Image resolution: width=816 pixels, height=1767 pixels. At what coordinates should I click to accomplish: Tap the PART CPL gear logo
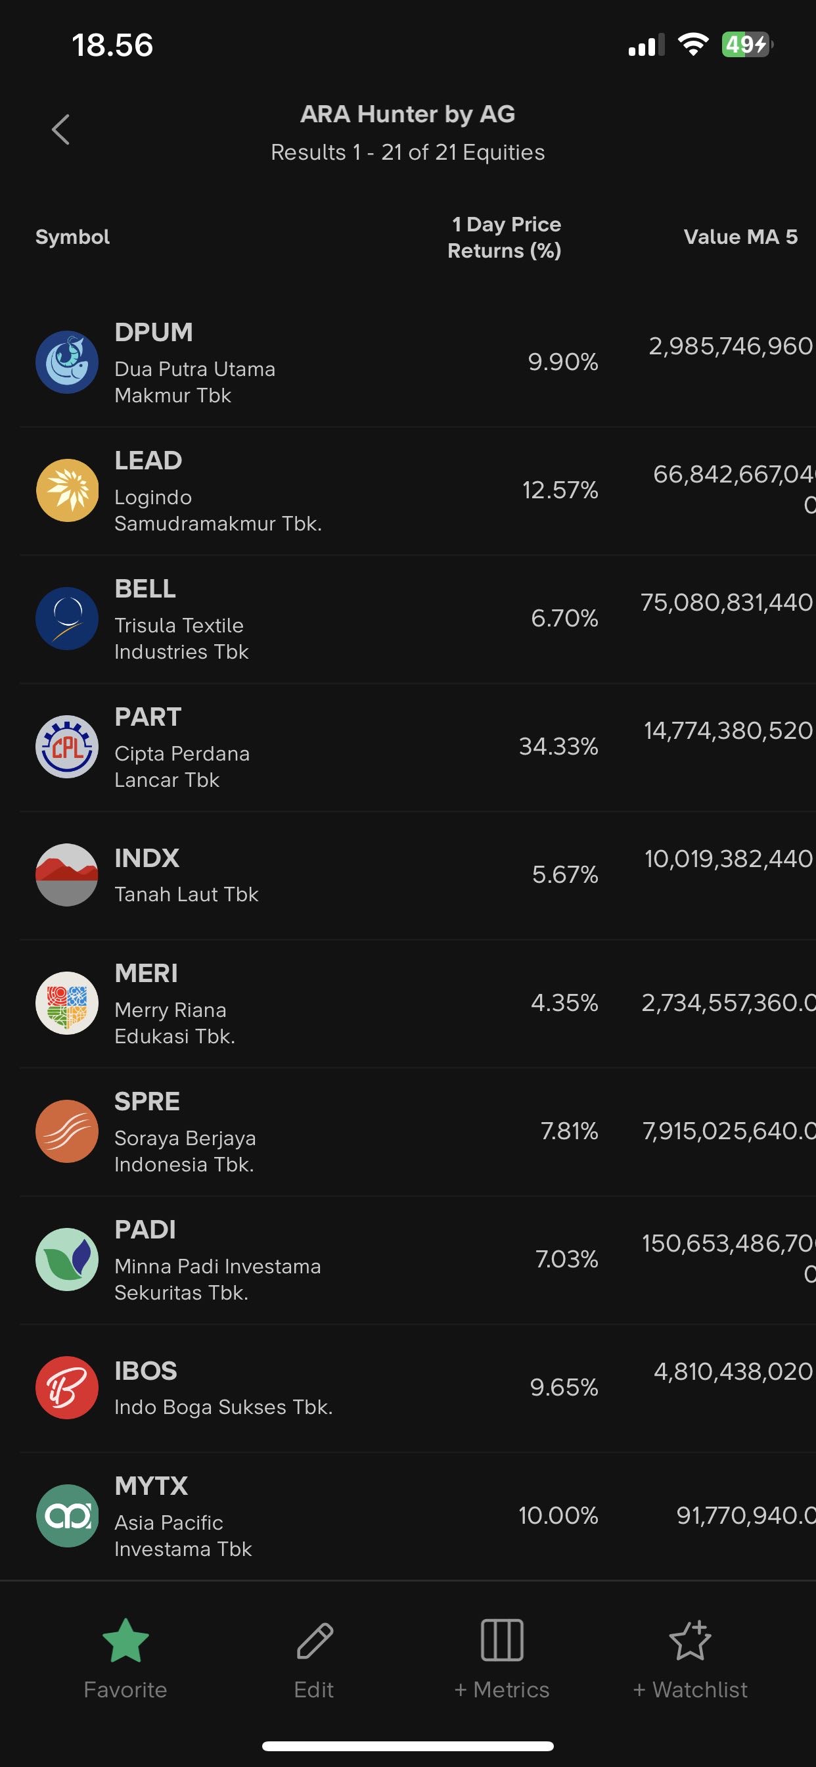67,747
